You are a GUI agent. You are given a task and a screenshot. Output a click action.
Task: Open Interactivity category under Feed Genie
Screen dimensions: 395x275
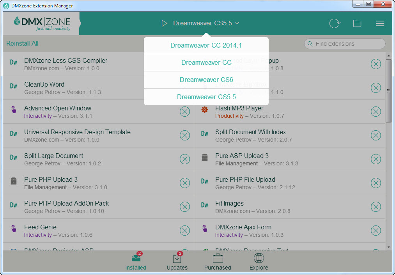tap(38, 235)
